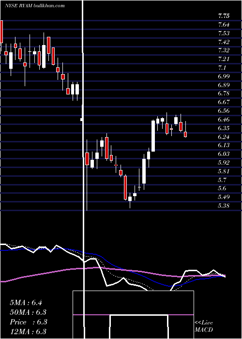Click the 5.81 price axis label
Viewport: 242px width, 339px height.
224,171
